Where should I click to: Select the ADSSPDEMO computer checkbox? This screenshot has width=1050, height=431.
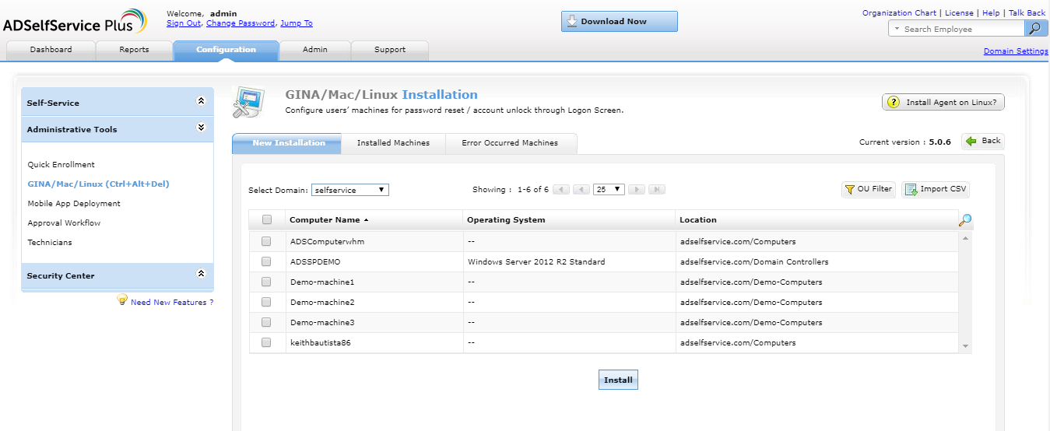266,261
